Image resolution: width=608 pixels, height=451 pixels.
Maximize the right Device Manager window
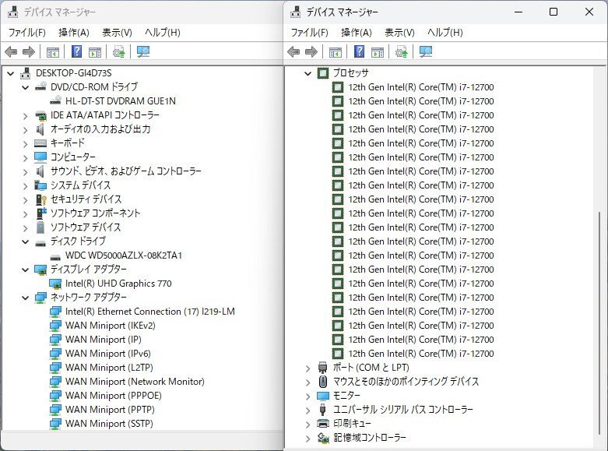554,12
